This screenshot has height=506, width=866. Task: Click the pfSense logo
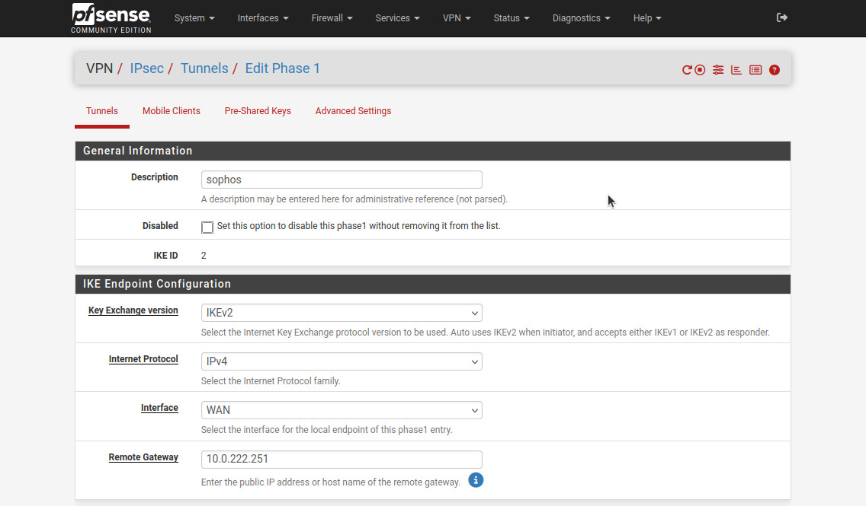coord(111,18)
